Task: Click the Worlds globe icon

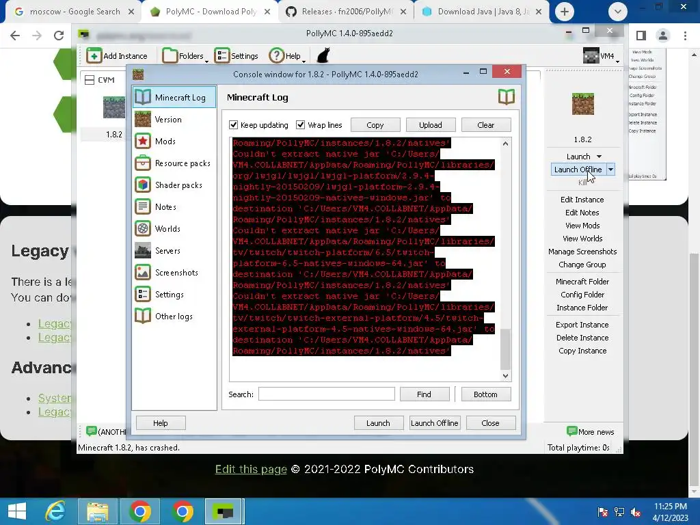Action: pos(143,228)
